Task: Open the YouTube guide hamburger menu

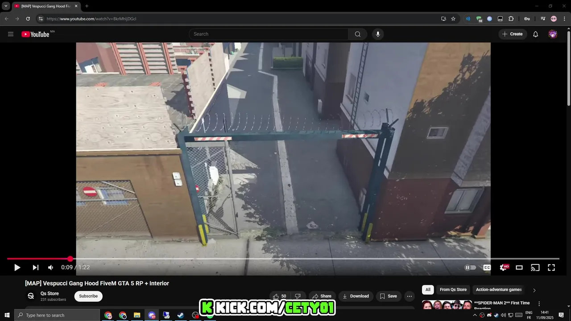Action: pyautogui.click(x=11, y=34)
